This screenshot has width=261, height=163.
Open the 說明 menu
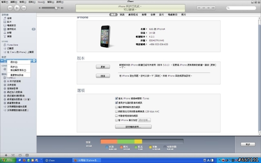(x=60, y=2)
